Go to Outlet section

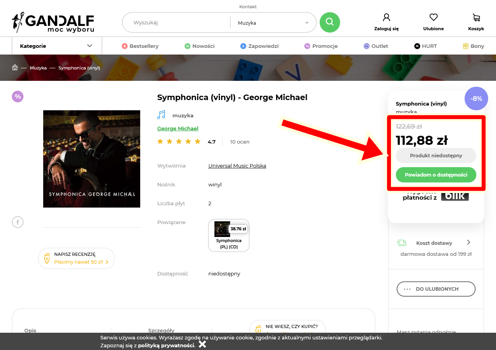click(x=376, y=46)
